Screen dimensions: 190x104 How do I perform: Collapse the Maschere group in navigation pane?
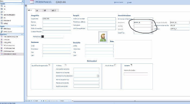[22, 34]
